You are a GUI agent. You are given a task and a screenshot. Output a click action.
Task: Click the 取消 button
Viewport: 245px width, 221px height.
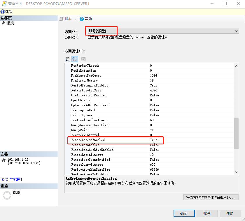[x=207, y=213]
